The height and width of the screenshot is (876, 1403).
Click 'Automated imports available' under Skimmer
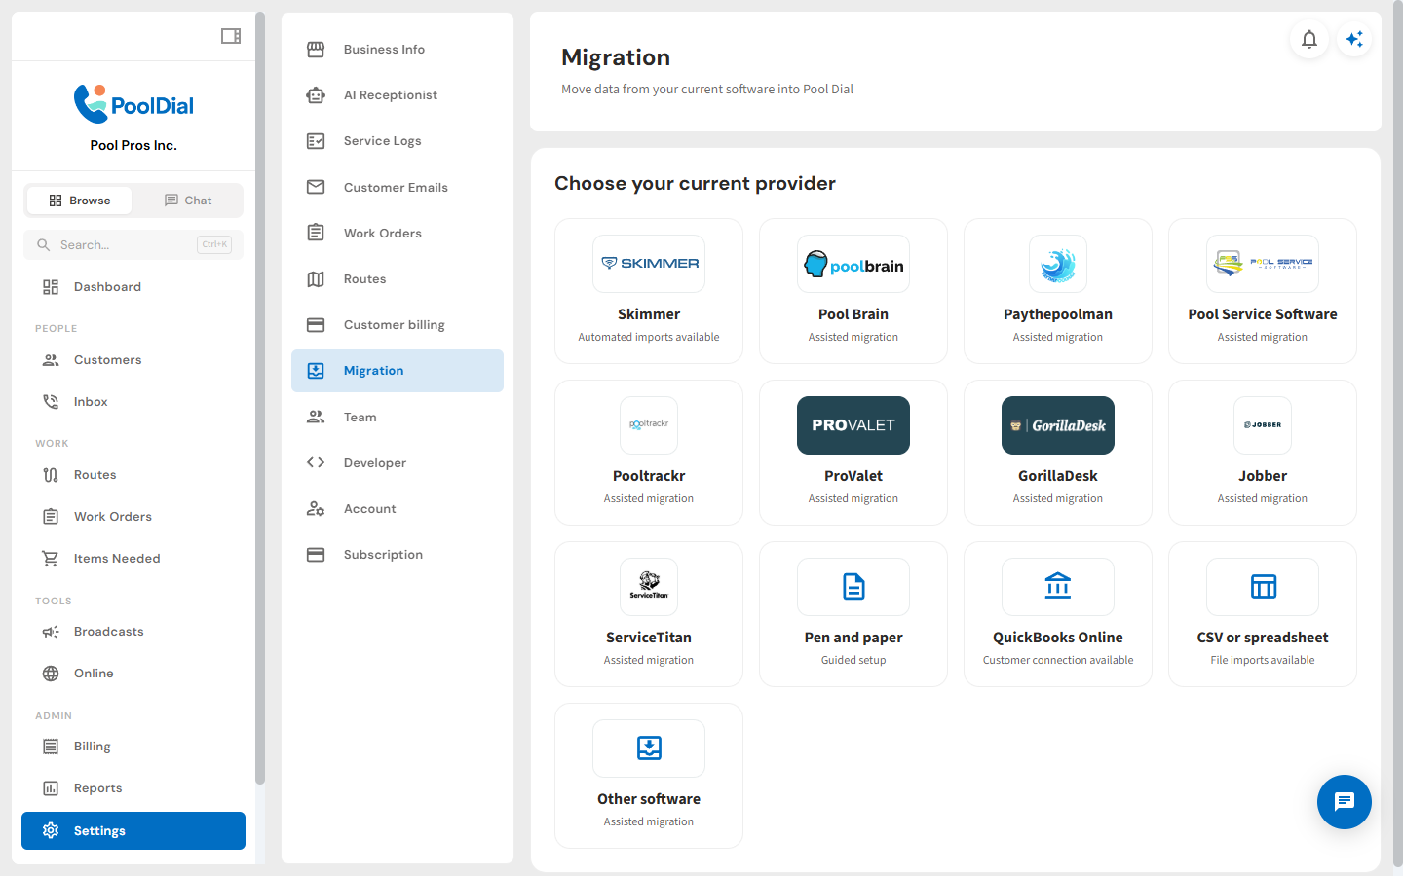point(649,337)
